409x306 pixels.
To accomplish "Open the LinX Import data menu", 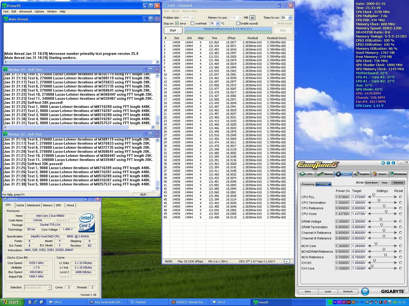I will [189, 11].
